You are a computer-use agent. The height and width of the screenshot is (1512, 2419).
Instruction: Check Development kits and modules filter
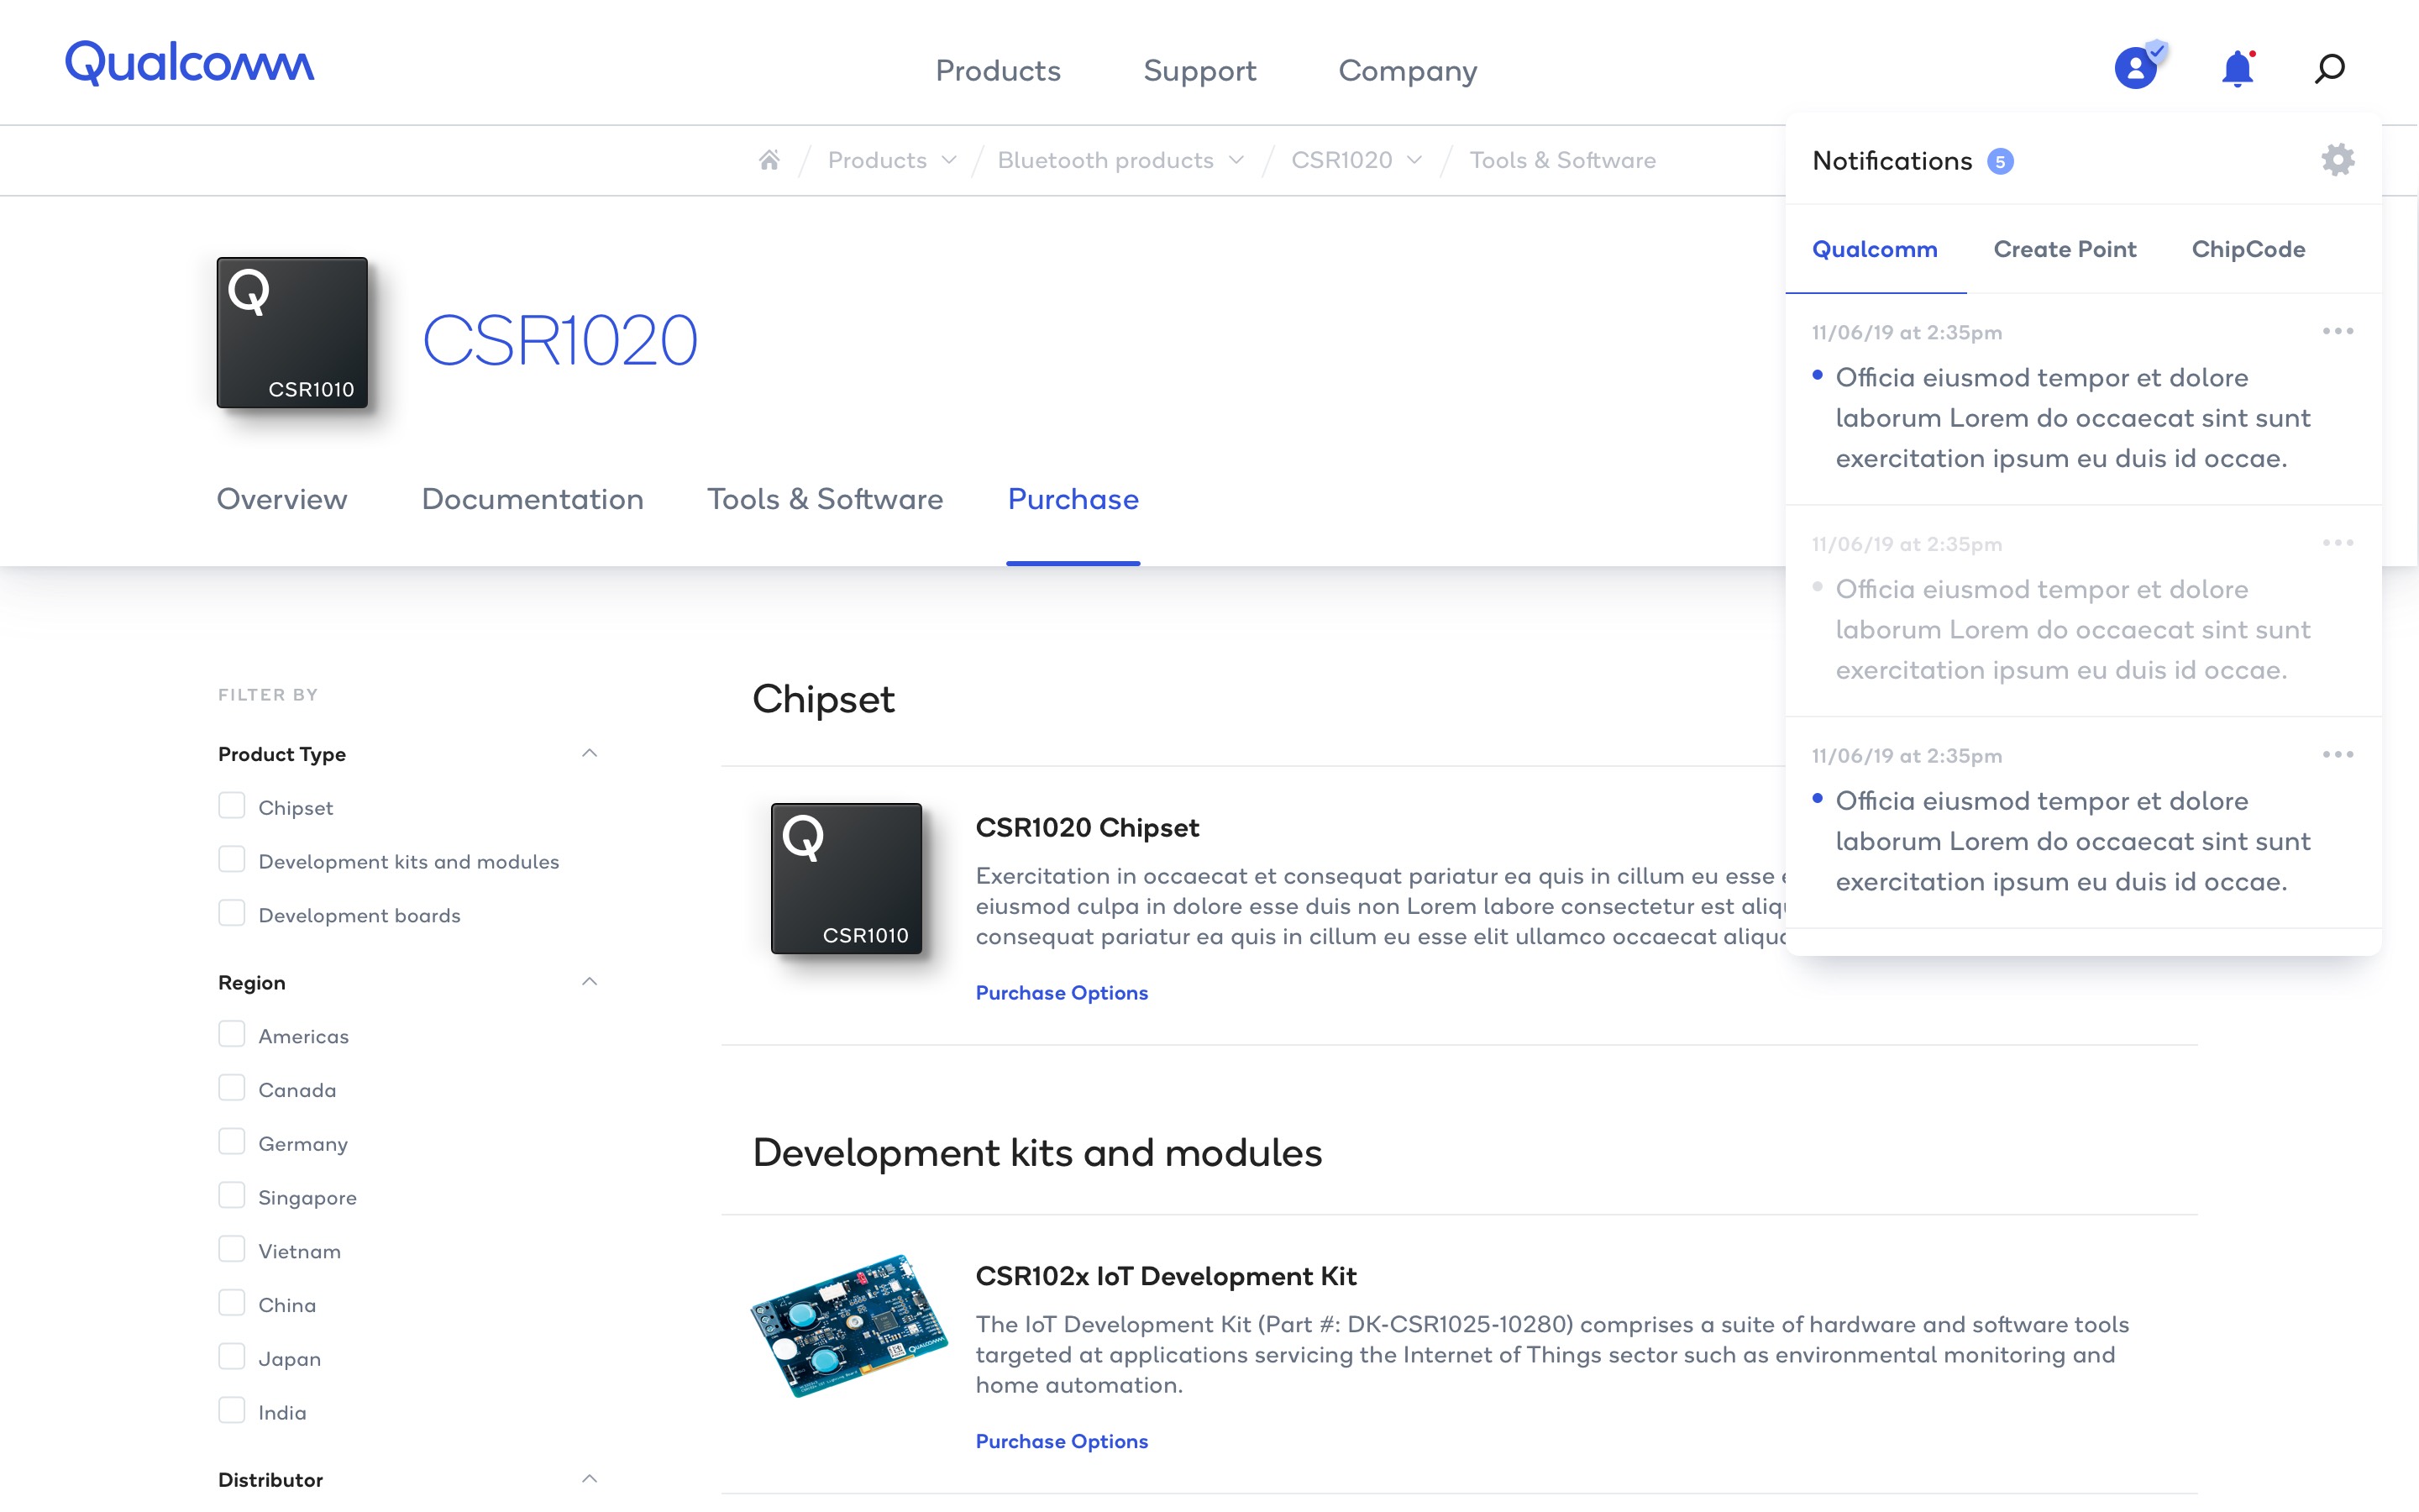point(232,860)
